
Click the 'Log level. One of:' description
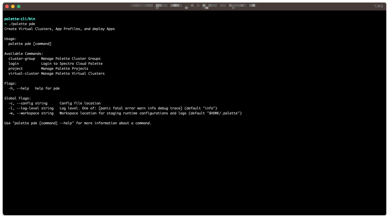[138, 108]
